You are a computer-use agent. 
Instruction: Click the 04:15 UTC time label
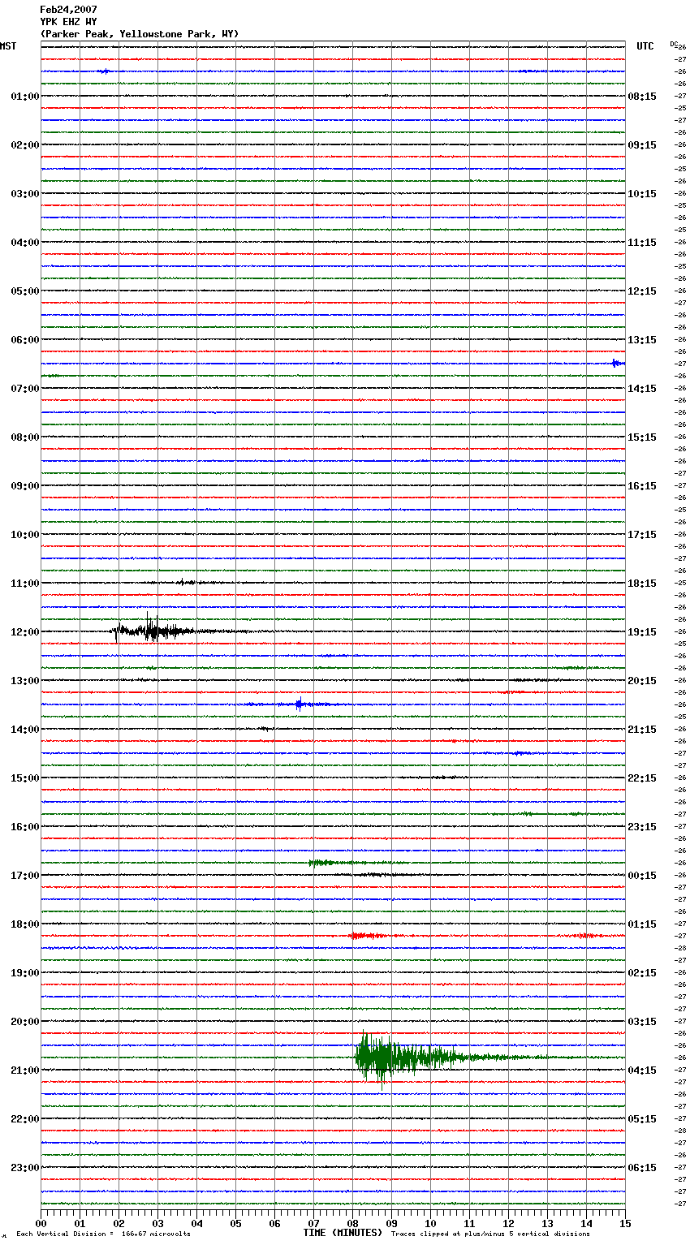[642, 1071]
